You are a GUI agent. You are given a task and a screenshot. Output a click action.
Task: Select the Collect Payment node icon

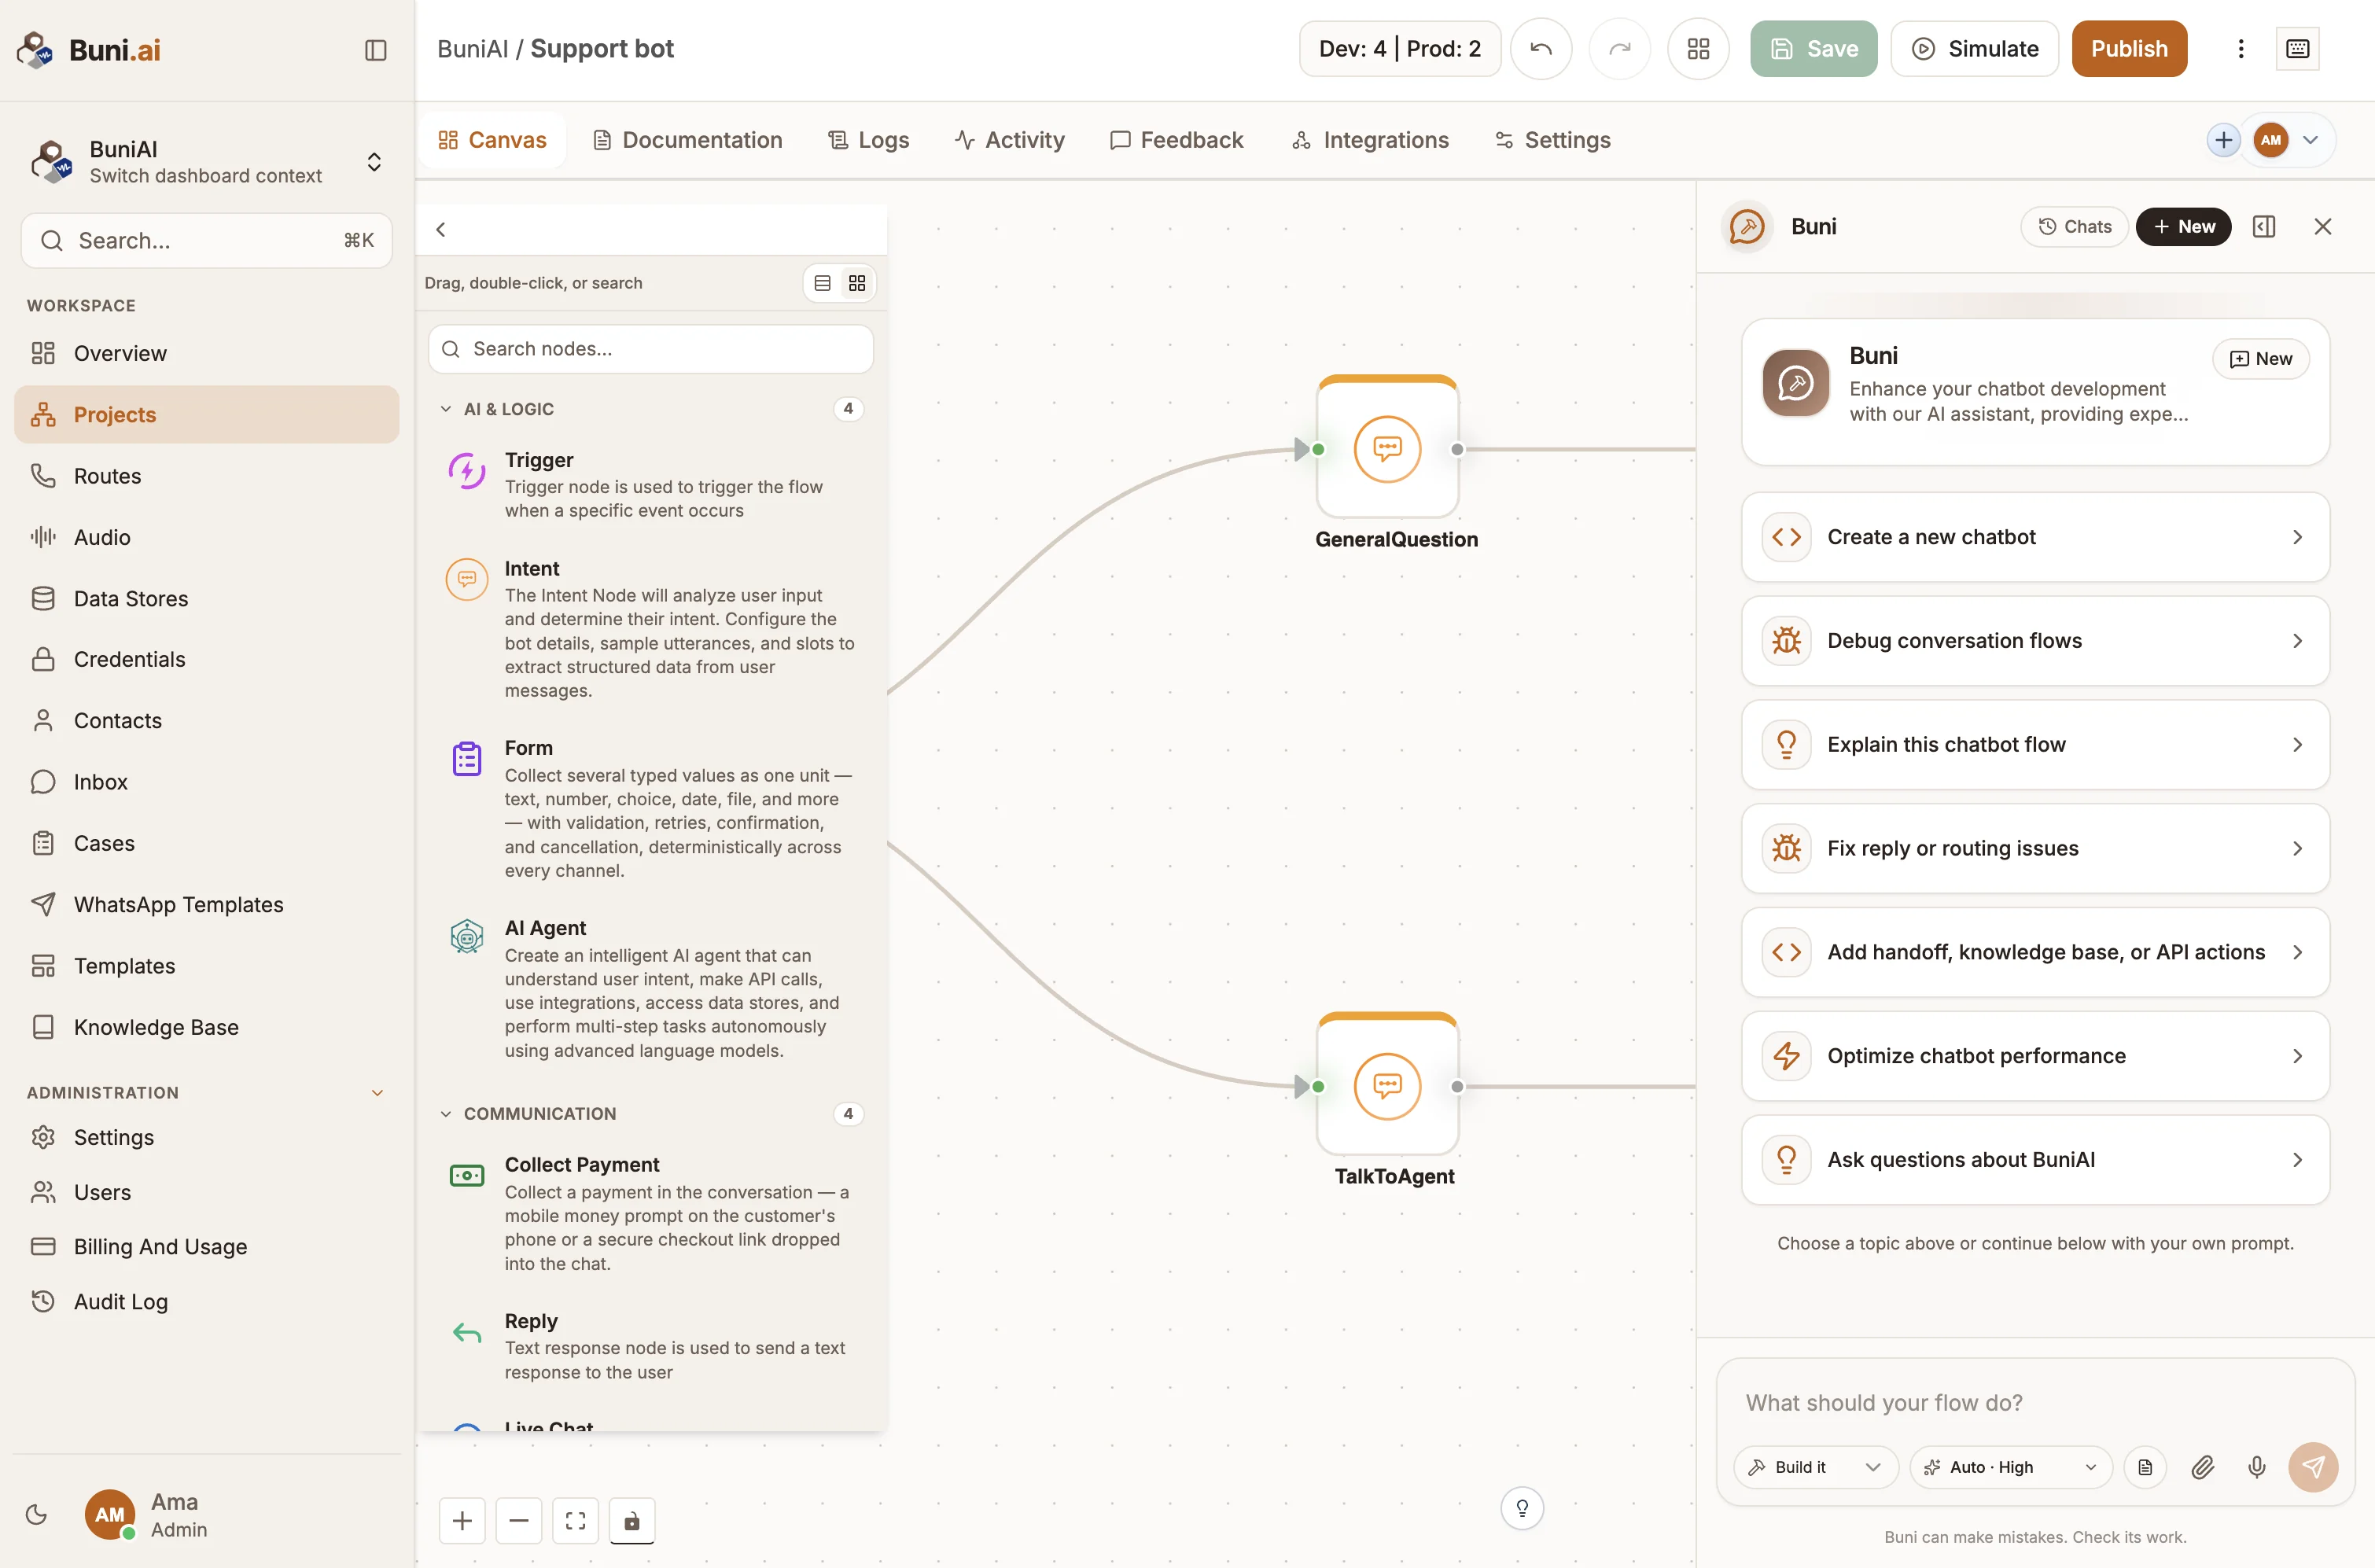[466, 1175]
